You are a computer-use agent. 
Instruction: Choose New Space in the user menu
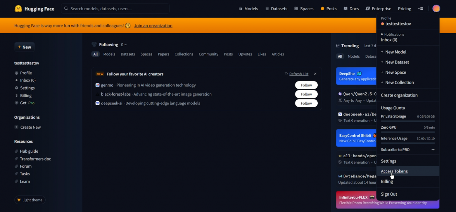point(408,72)
